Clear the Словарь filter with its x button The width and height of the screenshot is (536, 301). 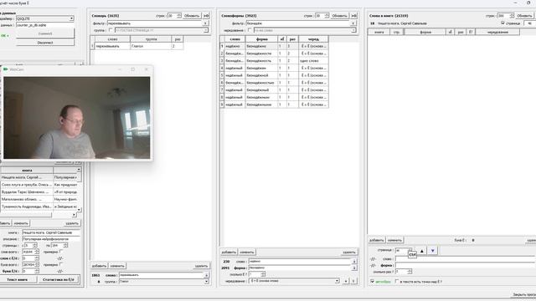point(205,23)
